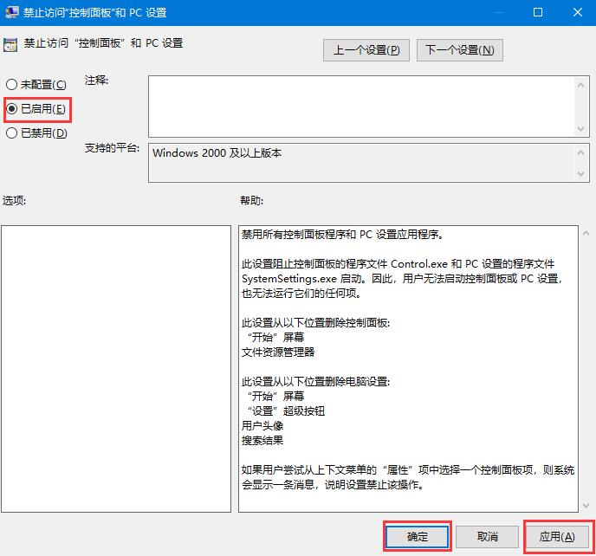This screenshot has height=556, width=596.
Task: Choose the 已启用(E) radio option
Action: tap(11, 109)
